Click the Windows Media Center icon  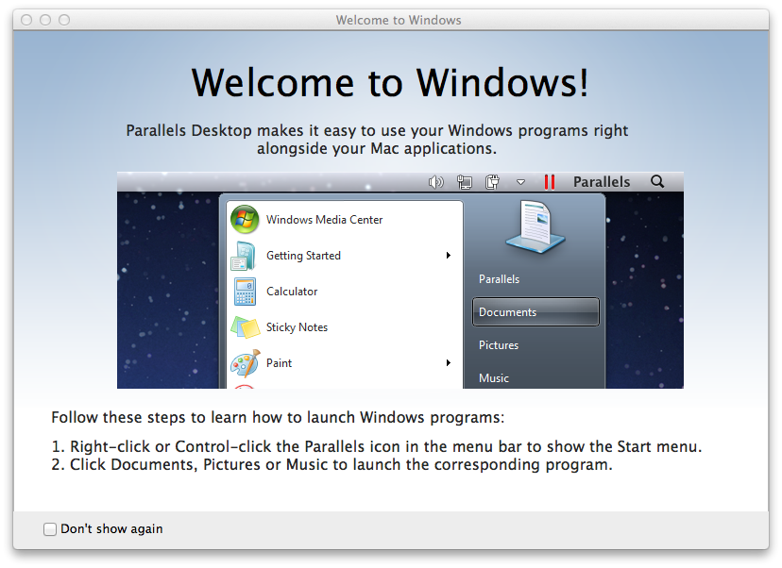[245, 219]
